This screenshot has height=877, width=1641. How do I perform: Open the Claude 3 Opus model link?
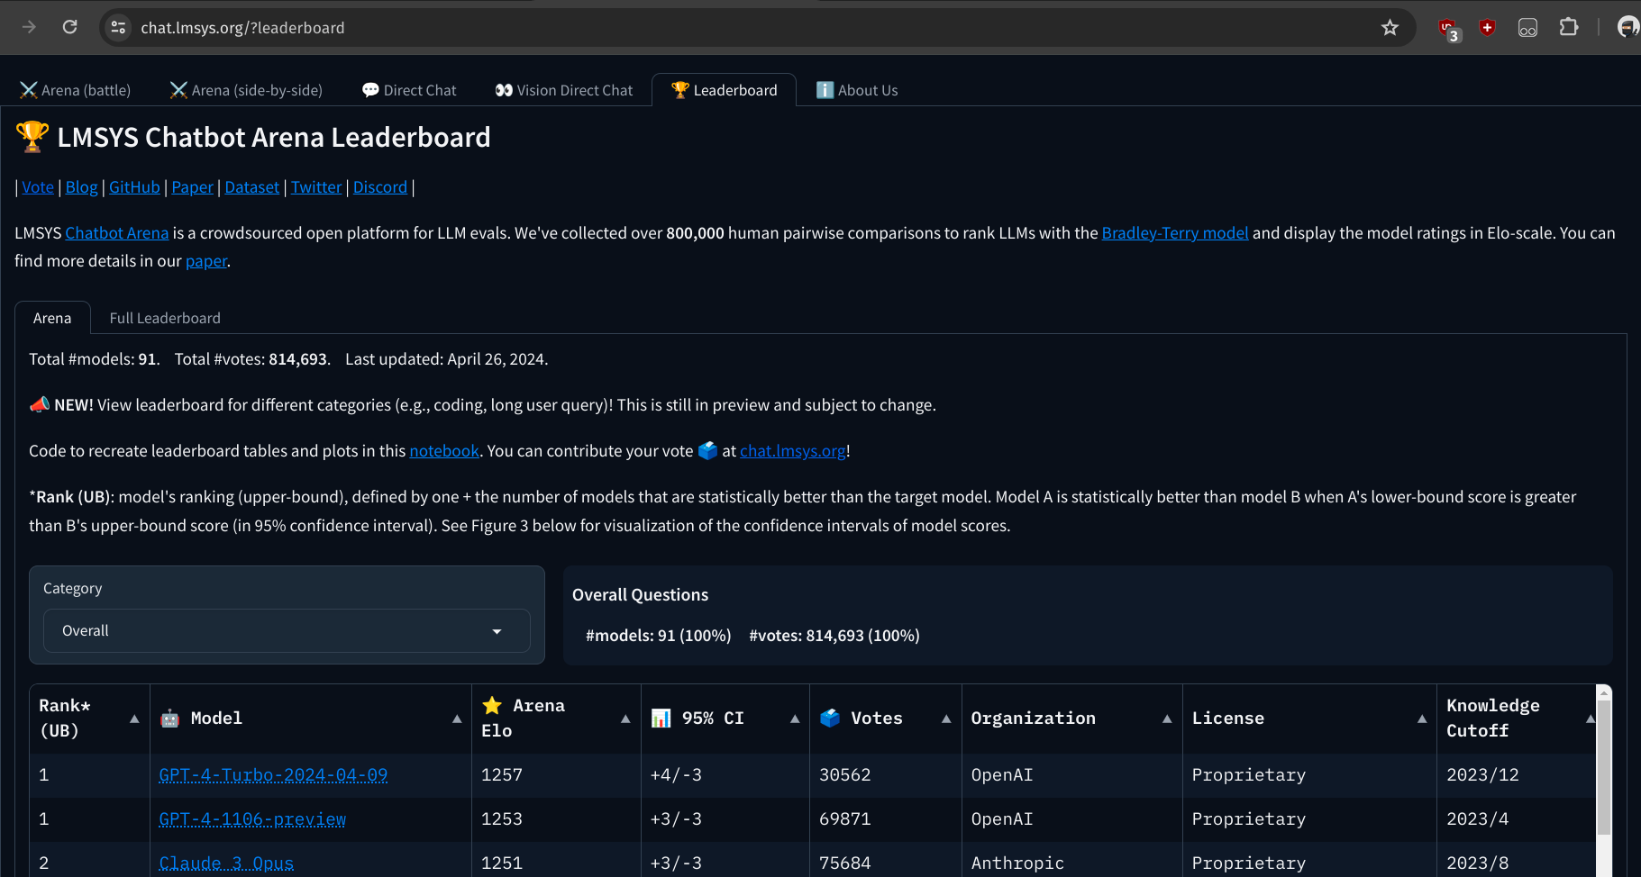pyautogui.click(x=226, y=863)
